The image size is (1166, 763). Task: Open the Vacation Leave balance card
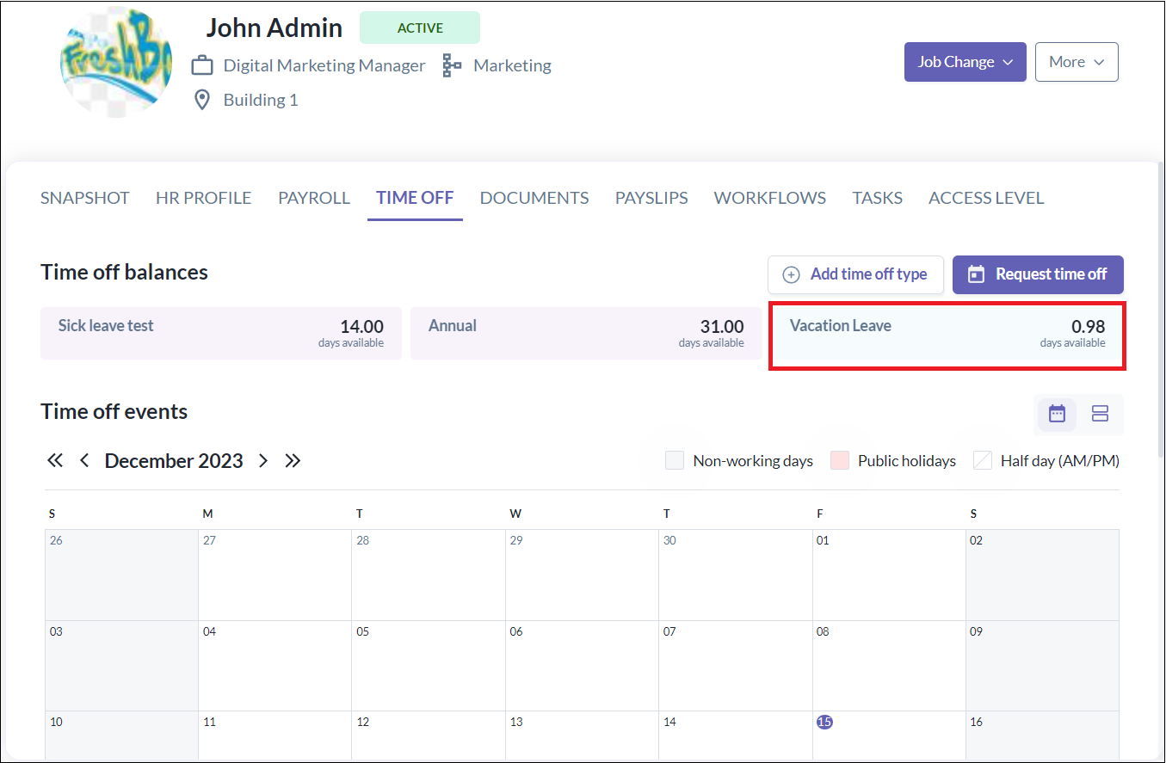point(947,334)
